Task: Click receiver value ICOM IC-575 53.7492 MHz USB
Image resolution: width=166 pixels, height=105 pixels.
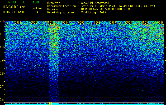Action: pos(106,9)
